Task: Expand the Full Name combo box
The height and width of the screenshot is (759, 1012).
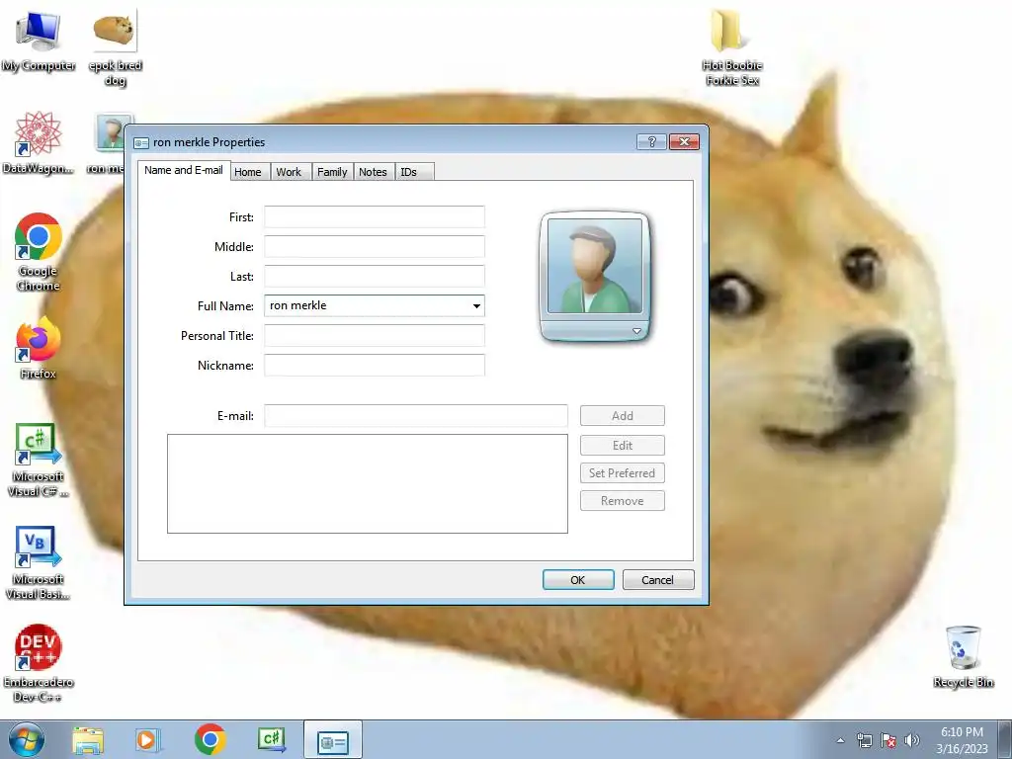Action: 476,306
